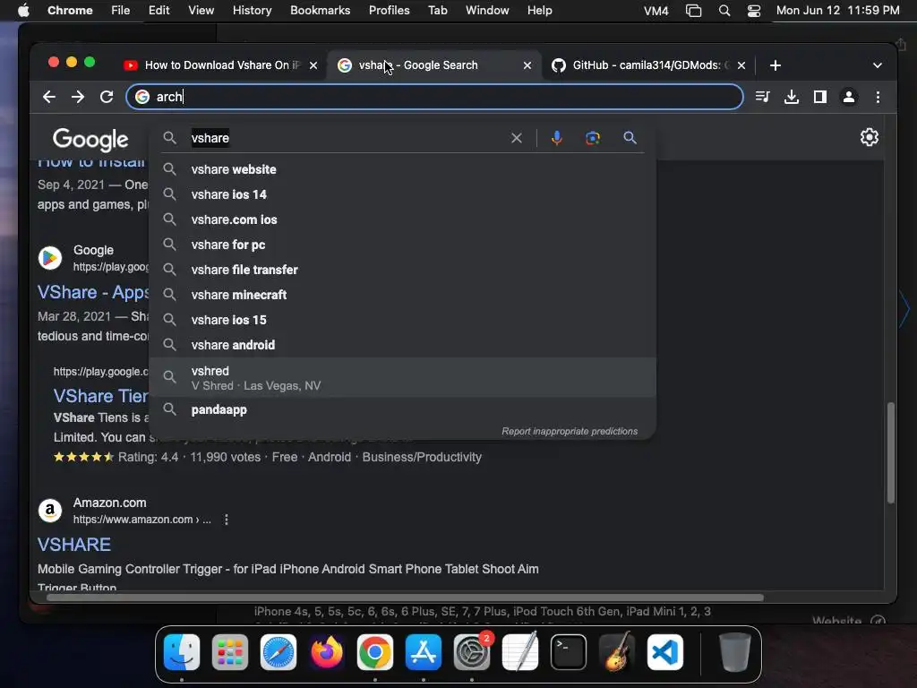This screenshot has width=917, height=688.
Task: Open the Profiles menu in the menu bar
Action: click(x=389, y=11)
